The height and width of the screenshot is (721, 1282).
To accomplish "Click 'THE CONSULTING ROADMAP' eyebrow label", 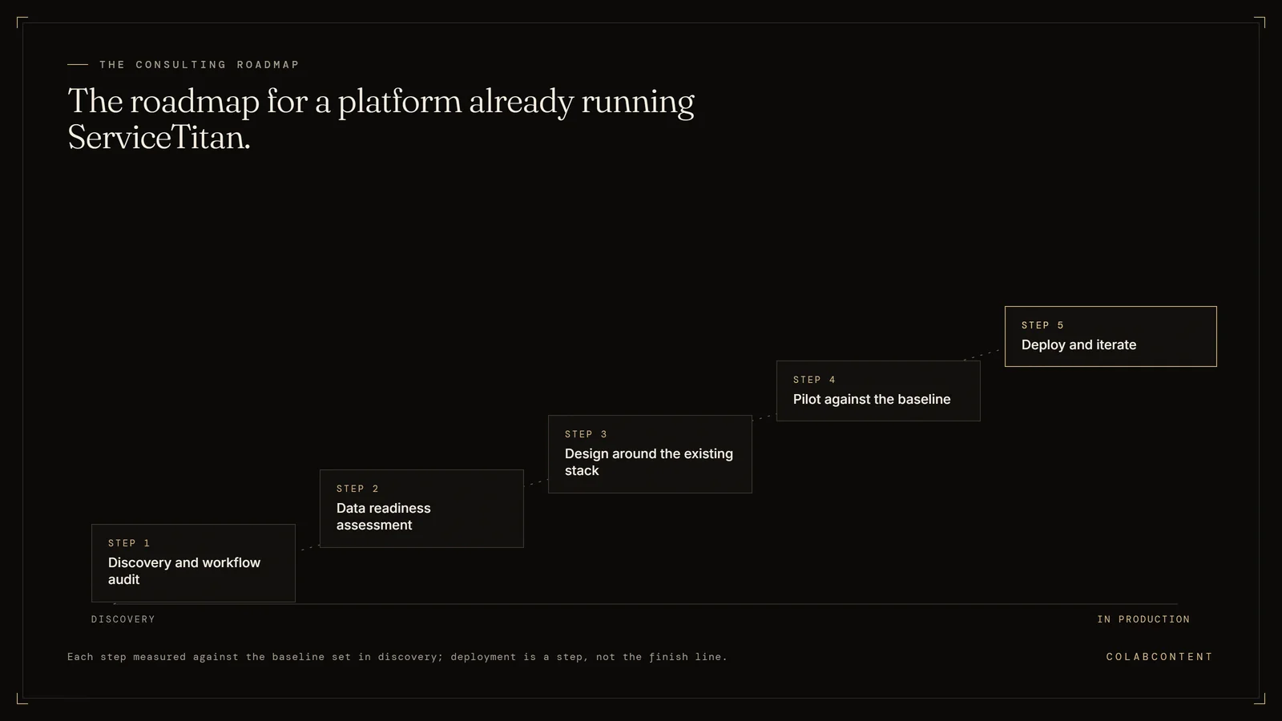I will point(200,65).
